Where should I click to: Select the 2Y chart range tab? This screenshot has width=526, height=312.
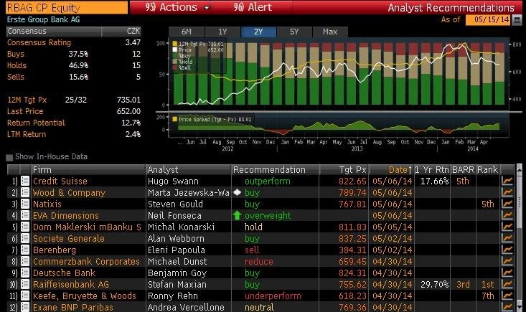pos(258,32)
